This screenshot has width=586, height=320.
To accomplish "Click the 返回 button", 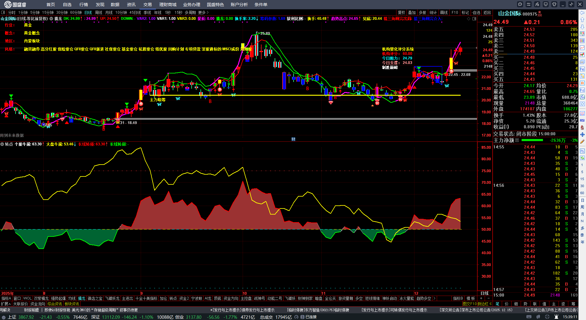I will [487, 12].
